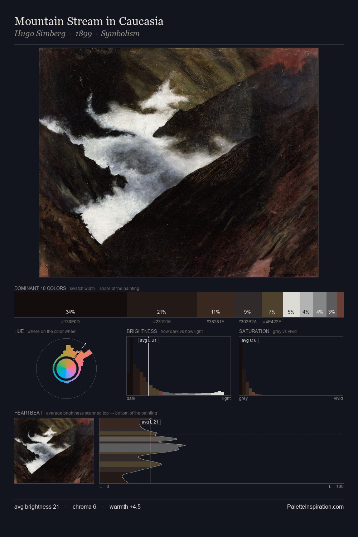Select the 21% dark brown swatch
The height and width of the screenshot is (537, 358).
coord(162,305)
